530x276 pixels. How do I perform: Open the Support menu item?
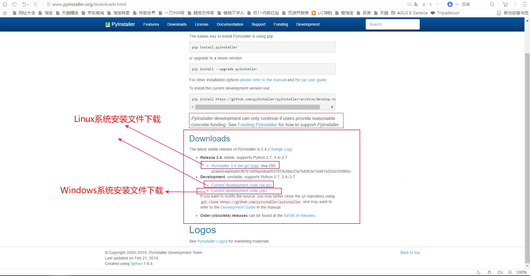[259, 24]
